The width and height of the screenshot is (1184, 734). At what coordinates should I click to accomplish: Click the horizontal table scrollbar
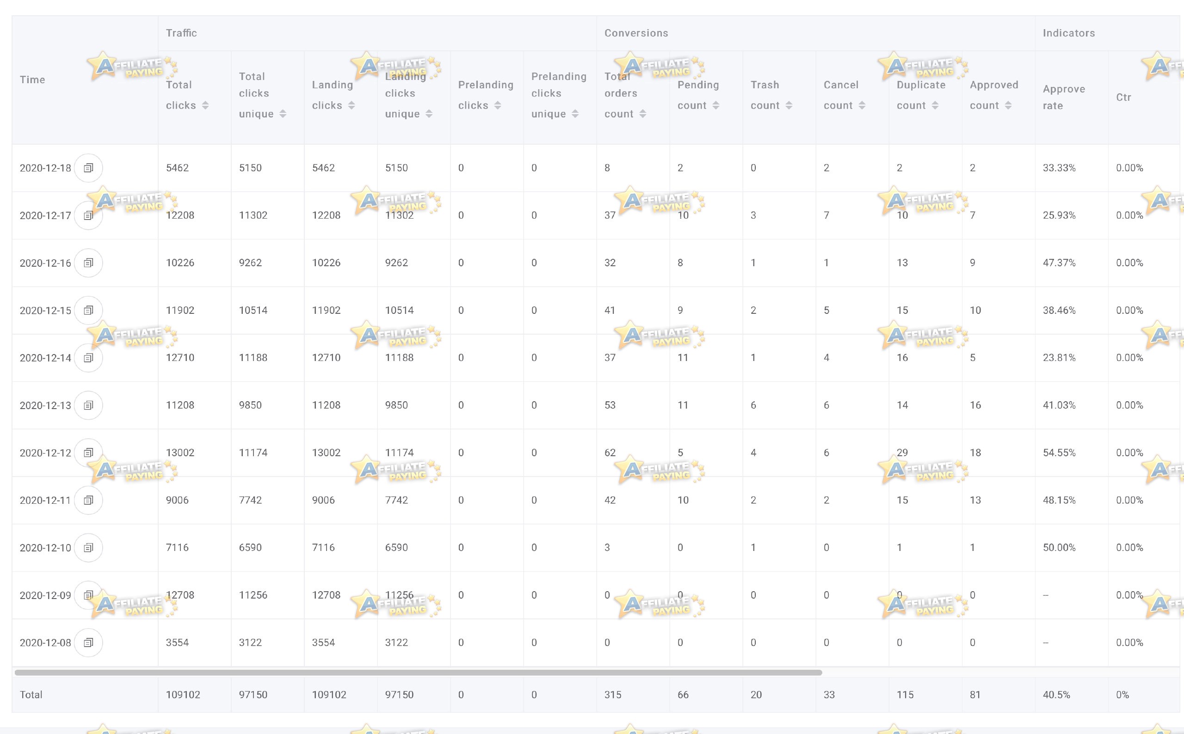[x=418, y=673]
